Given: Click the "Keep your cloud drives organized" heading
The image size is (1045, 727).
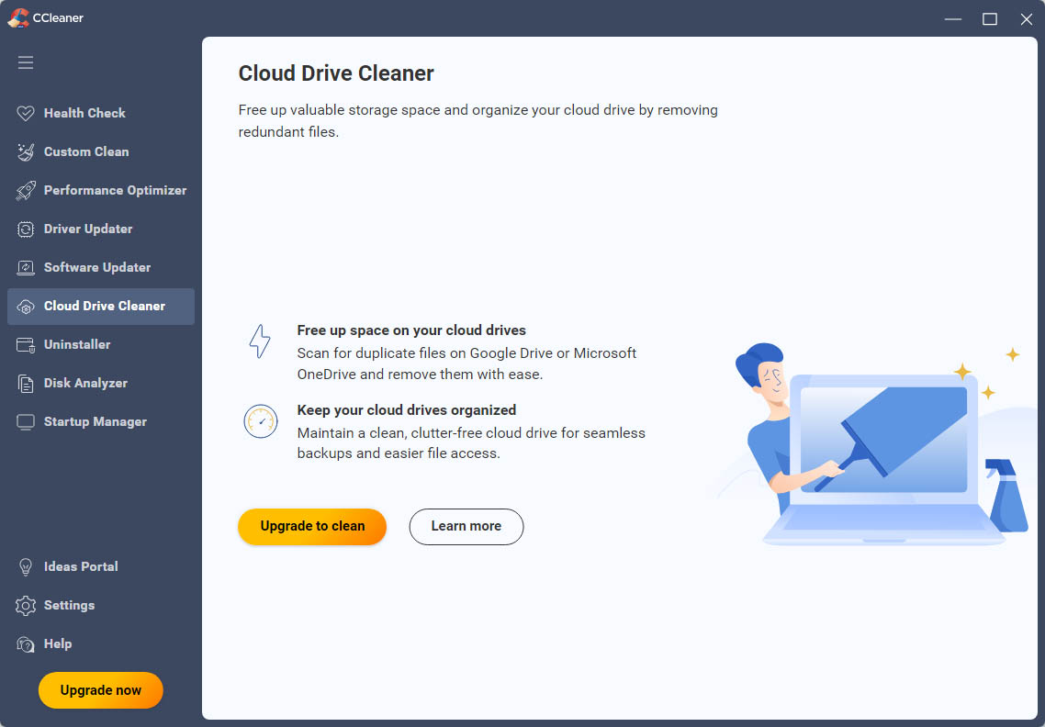Looking at the screenshot, I should (407, 410).
